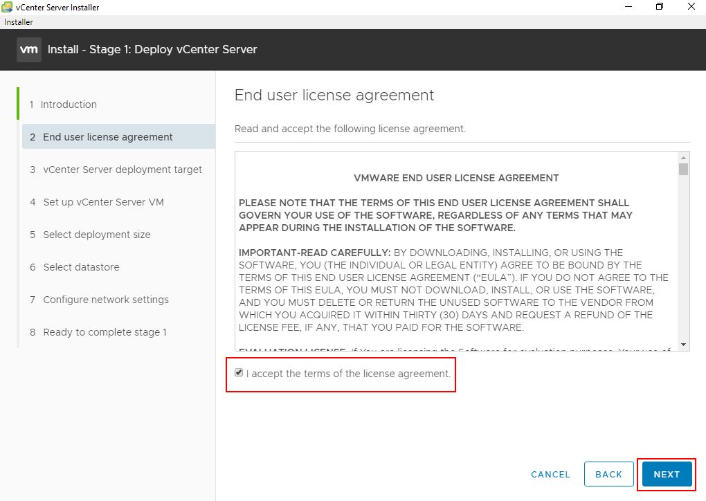The image size is (706, 501).
Task: Click the license text scrollbar up arrow
Action: pyautogui.click(x=683, y=158)
